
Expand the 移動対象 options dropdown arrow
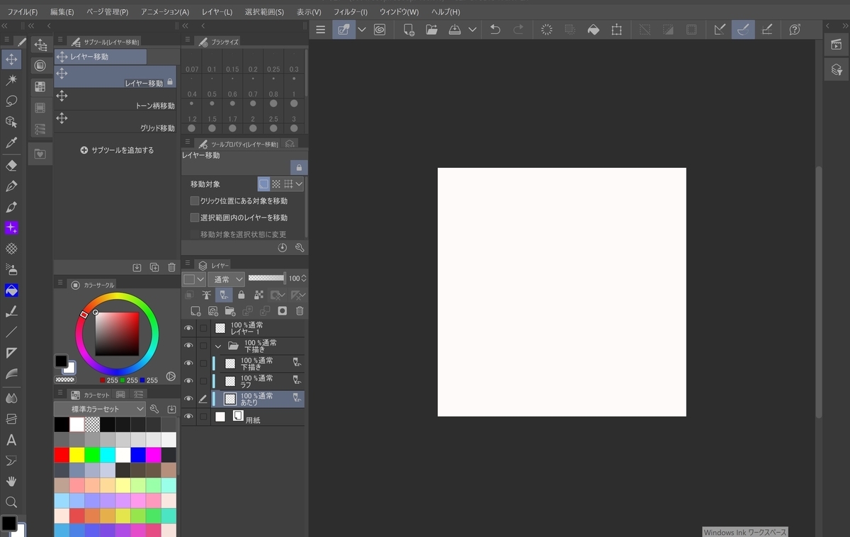299,184
